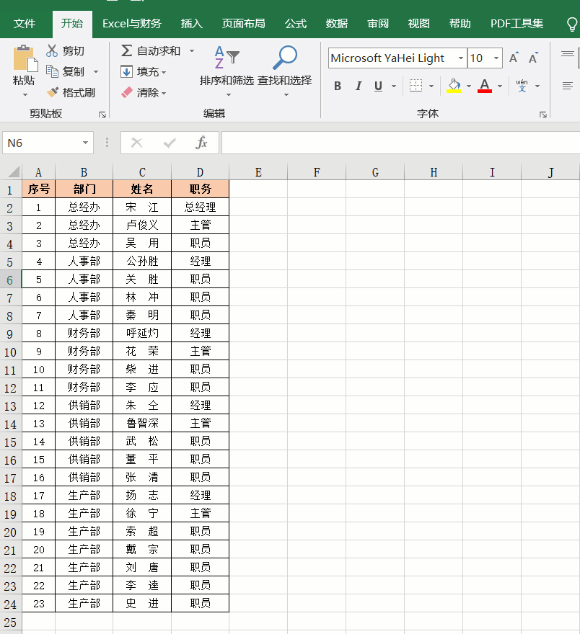Click the phonetic guide (wén) icon
Screen dimensions: 580x634
(x=522, y=86)
